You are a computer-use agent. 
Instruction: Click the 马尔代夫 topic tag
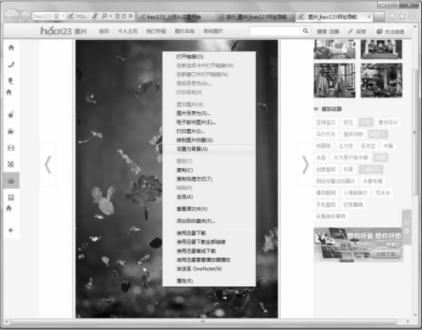(x=326, y=134)
